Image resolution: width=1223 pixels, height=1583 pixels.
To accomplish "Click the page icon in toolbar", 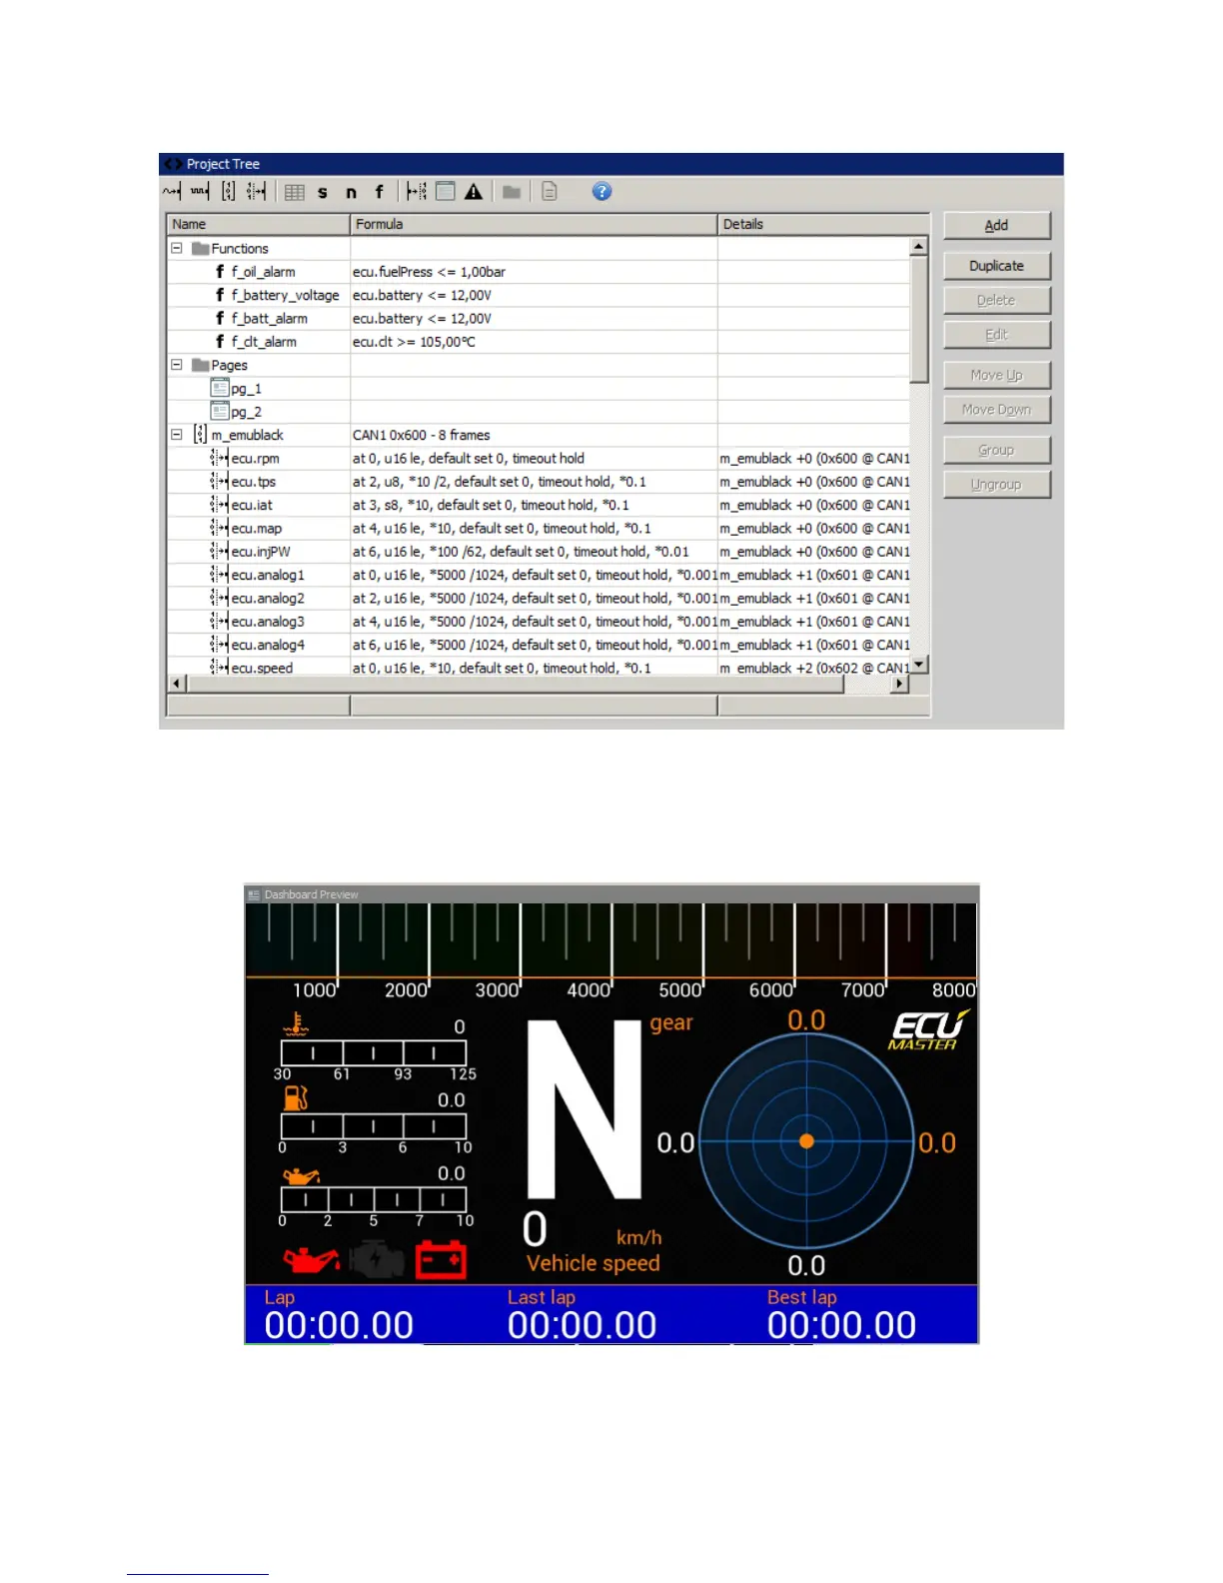I will coord(446,192).
